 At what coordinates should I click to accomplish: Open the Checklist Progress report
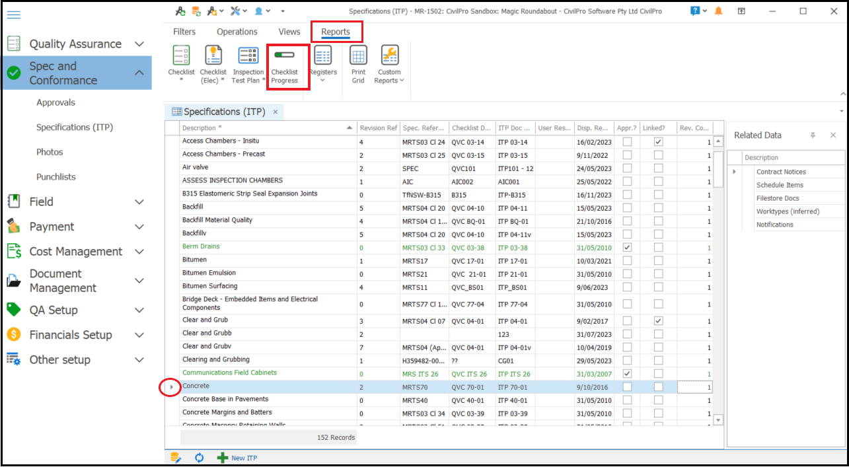(285, 65)
